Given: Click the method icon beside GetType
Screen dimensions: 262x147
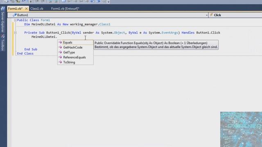Looking at the screenshot, I should [61, 52].
